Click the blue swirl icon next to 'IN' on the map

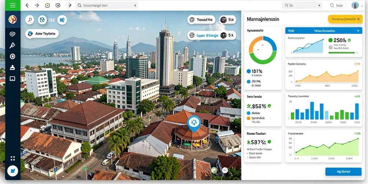click(42, 20)
